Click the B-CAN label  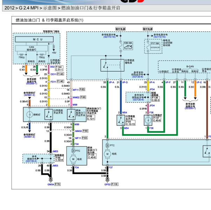190,66
